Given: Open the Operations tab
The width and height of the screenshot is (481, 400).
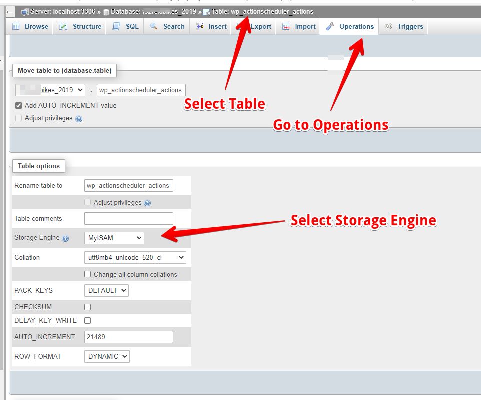Looking at the screenshot, I should click(x=356, y=26).
